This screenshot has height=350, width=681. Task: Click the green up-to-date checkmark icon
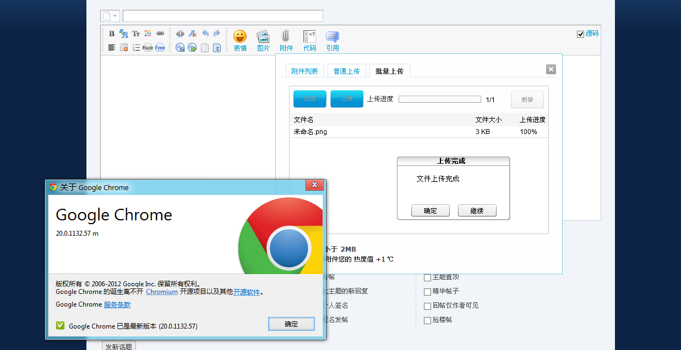point(61,325)
